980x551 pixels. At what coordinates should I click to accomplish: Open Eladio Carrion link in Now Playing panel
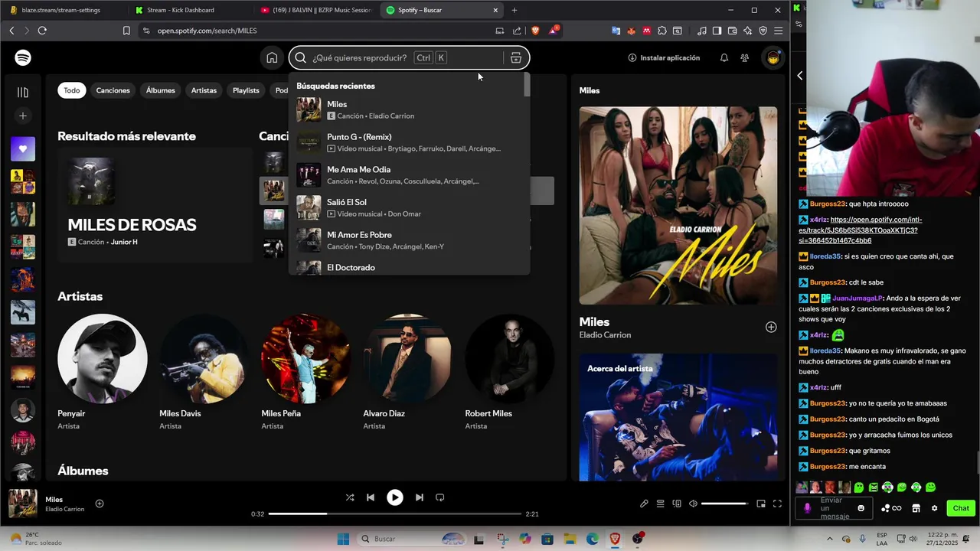[605, 335]
